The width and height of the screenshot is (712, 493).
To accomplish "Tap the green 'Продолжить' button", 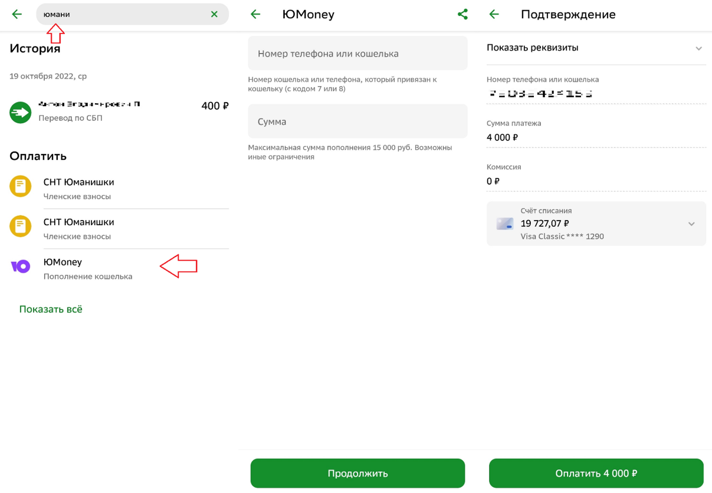I will (357, 474).
